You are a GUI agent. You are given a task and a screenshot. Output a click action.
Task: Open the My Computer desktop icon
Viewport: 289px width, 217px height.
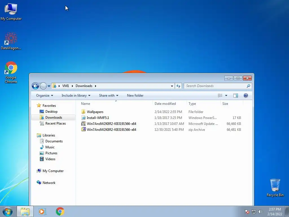(x=11, y=12)
